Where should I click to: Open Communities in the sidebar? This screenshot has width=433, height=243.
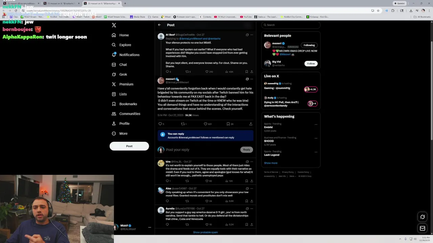[126, 114]
